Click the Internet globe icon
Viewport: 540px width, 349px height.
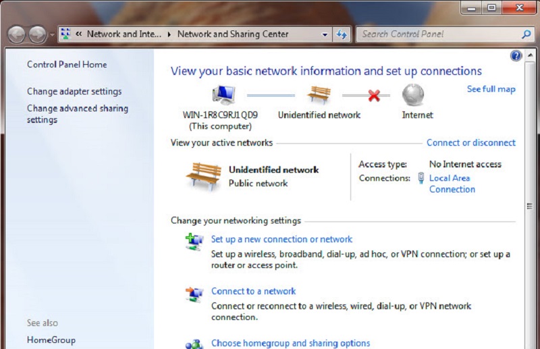413,95
